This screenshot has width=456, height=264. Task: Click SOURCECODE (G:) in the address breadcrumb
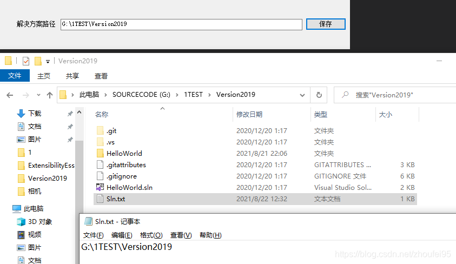point(141,95)
